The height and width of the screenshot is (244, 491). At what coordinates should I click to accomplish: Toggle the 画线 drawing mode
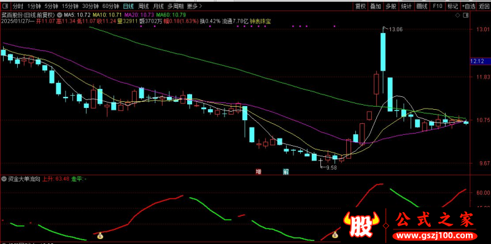tap(422, 6)
